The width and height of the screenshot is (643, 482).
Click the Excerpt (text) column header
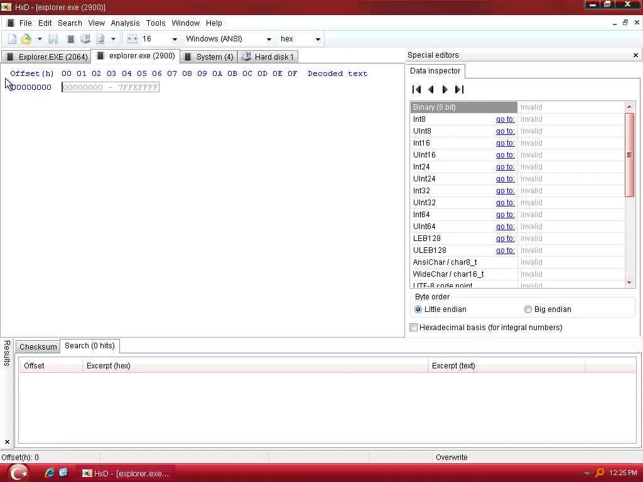coord(507,366)
